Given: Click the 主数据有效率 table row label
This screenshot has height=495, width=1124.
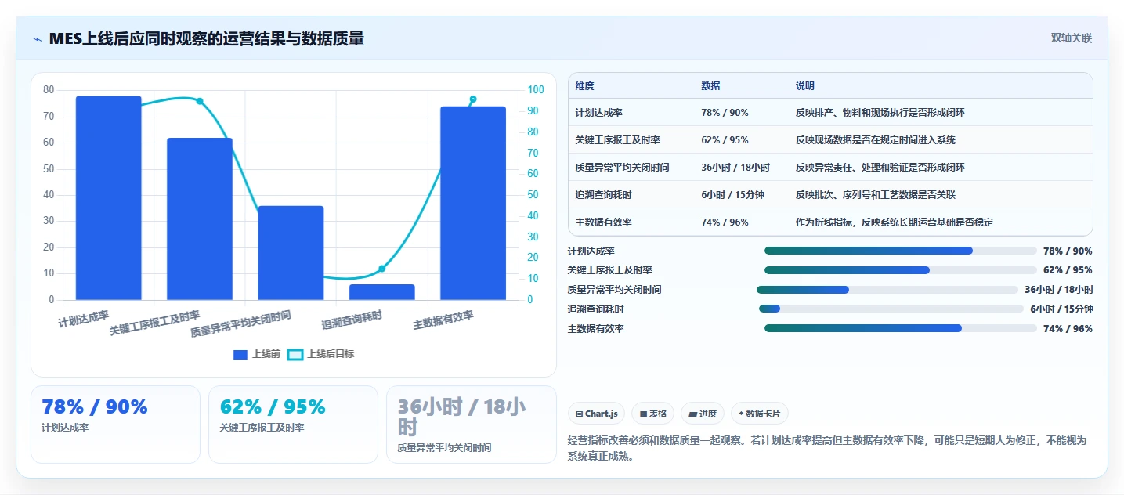Looking at the screenshot, I should (x=603, y=222).
